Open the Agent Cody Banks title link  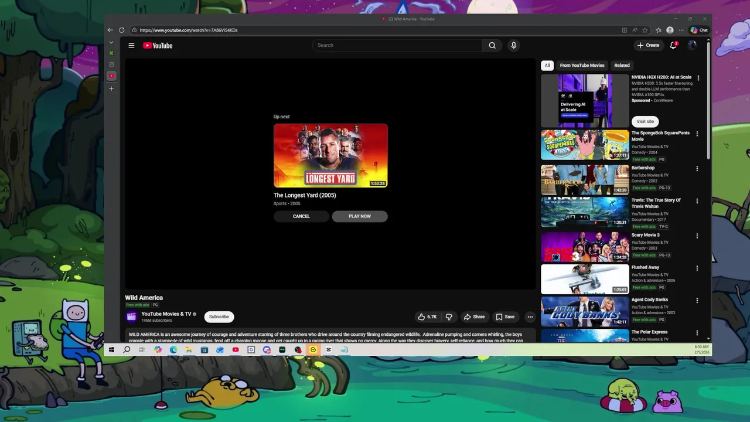[650, 300]
